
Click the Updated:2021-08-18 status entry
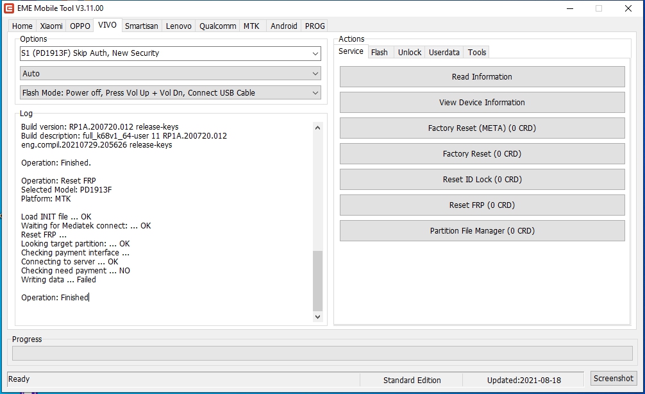click(x=524, y=380)
